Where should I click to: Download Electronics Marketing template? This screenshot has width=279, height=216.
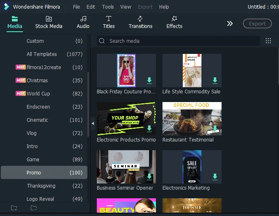coord(215,177)
